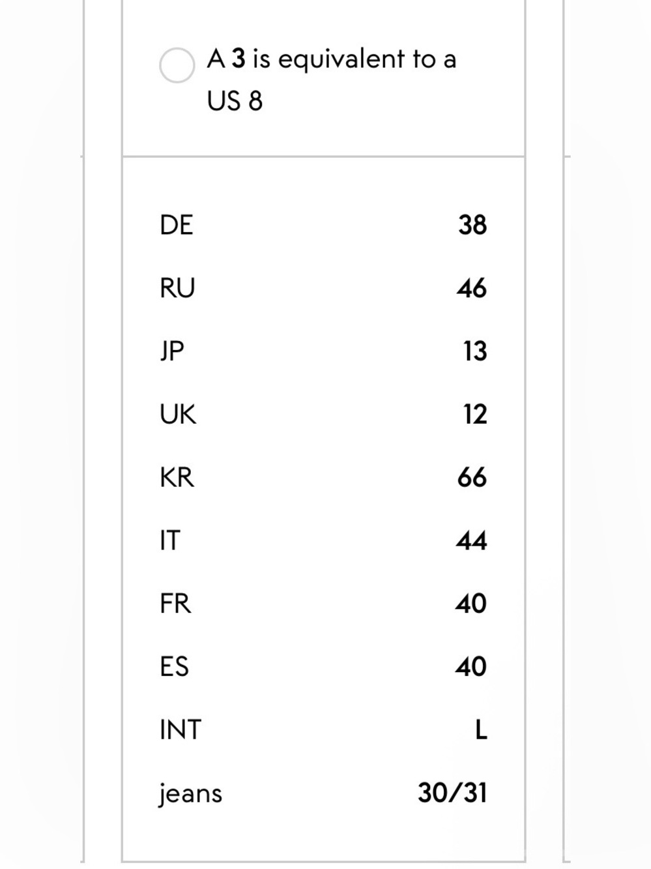Viewport: 651px width, 869px height.
Task: Click the ES country row label
Action: pos(174,667)
